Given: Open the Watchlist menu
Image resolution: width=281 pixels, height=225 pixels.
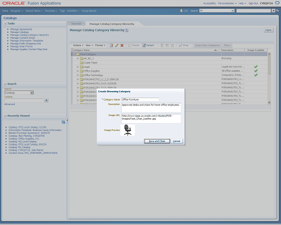Looking at the screenshot, I should (x=73, y=11).
